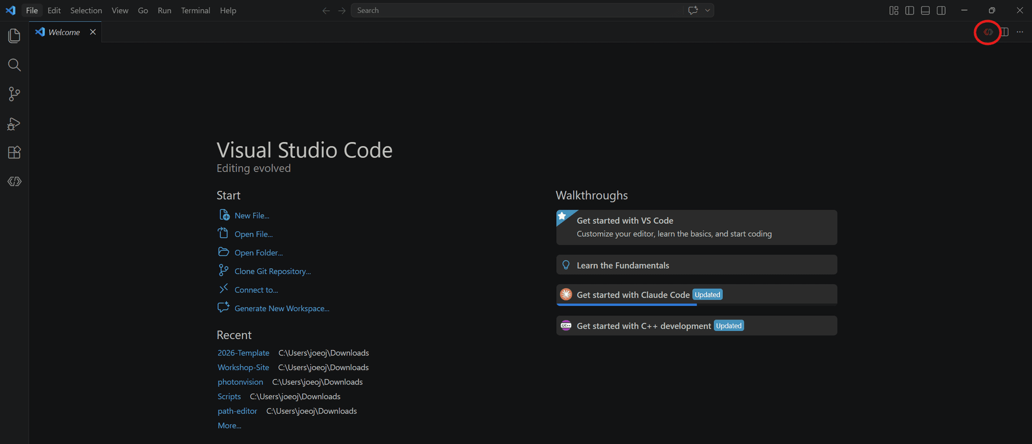
Task: Click the Open Folder icon
Action: click(x=223, y=252)
